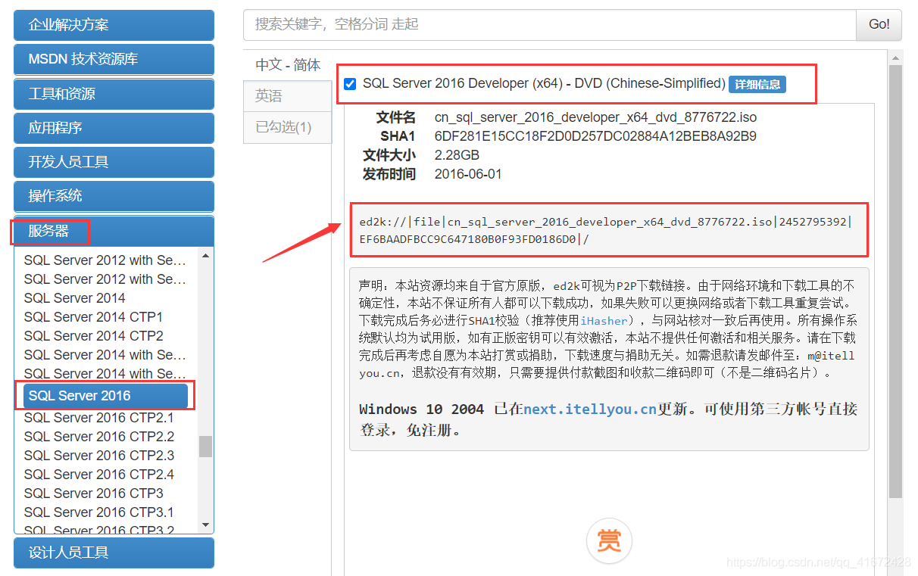918x576 pixels.
Task: Open the next.itellyou.cn link
Action: [590, 409]
